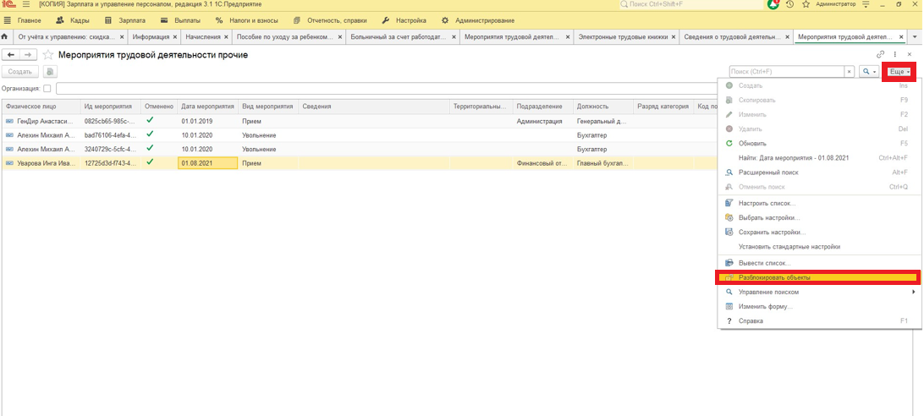The height and width of the screenshot is (416, 924).
Task: Add current page to favorites with star
Action: (x=48, y=55)
